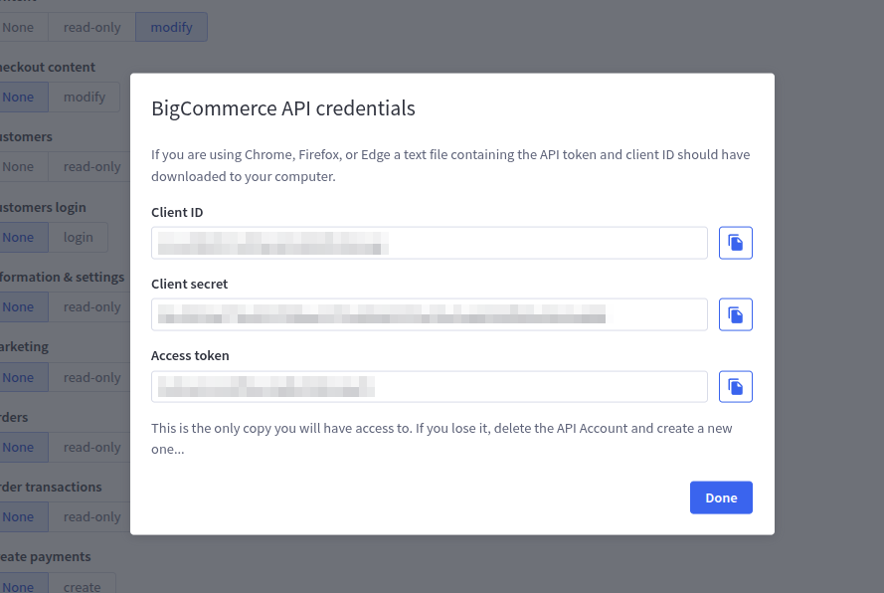Focus the Client secret field

(429, 314)
